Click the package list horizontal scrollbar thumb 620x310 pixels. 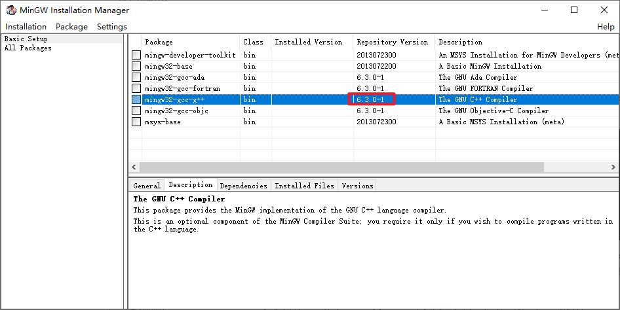coord(341,167)
